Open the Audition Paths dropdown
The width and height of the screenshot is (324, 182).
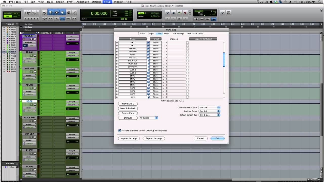tap(209, 111)
